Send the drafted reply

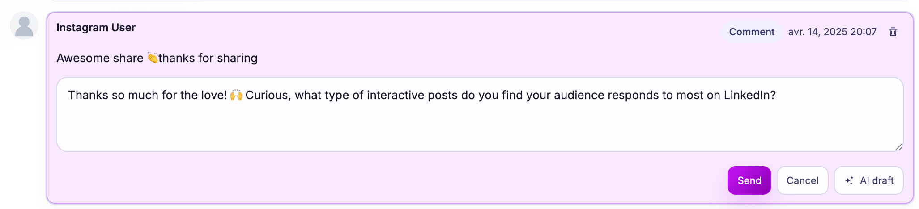pos(749,180)
